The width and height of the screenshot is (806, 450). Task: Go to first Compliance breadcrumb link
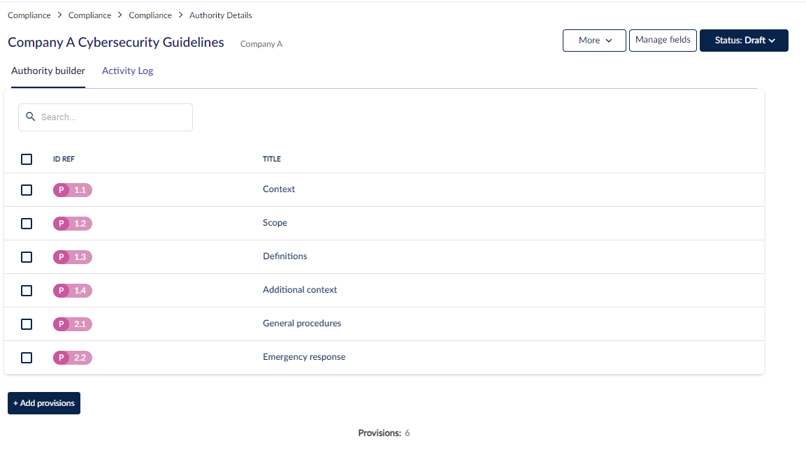coord(29,15)
